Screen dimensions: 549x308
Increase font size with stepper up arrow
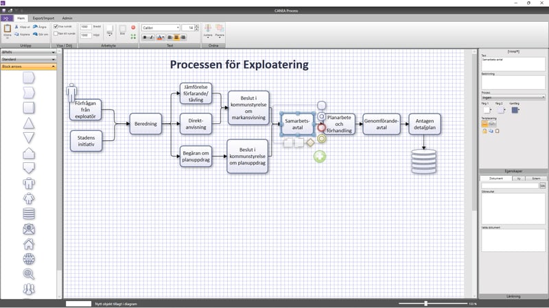196,26
